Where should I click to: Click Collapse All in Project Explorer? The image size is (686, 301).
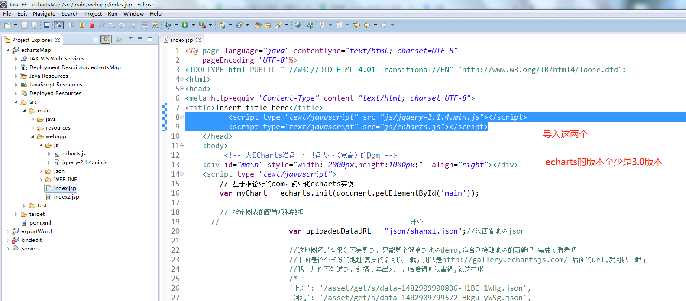coord(96,40)
